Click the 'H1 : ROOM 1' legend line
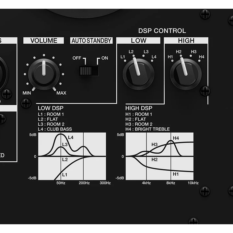The height and width of the screenshot is (233, 233). click(139, 114)
